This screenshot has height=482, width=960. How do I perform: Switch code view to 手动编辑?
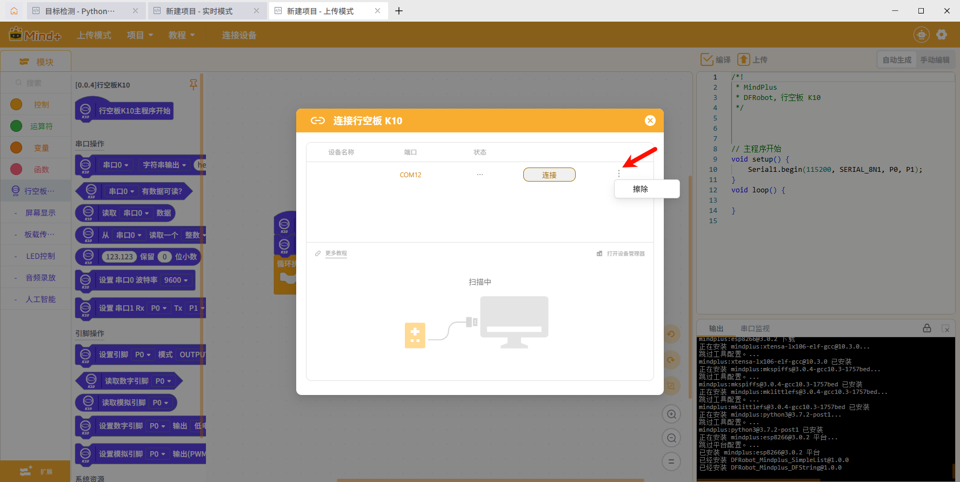click(x=935, y=60)
